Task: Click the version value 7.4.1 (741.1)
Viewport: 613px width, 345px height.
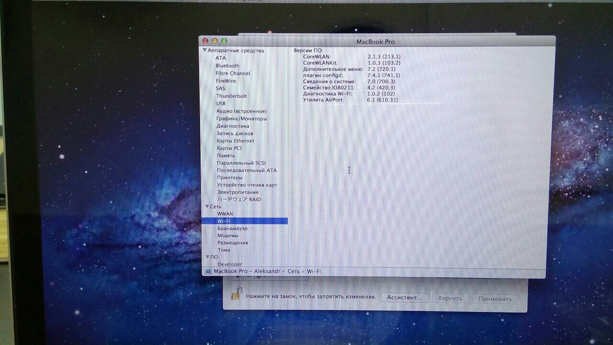Action: 384,75
